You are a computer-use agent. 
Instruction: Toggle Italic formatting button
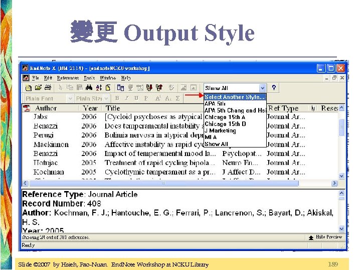tap(127, 98)
